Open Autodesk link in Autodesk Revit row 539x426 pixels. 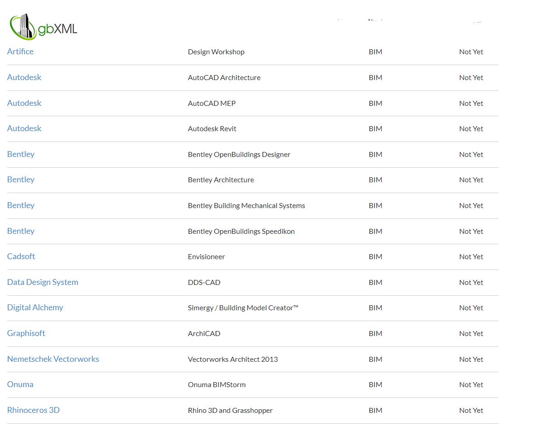coord(24,128)
